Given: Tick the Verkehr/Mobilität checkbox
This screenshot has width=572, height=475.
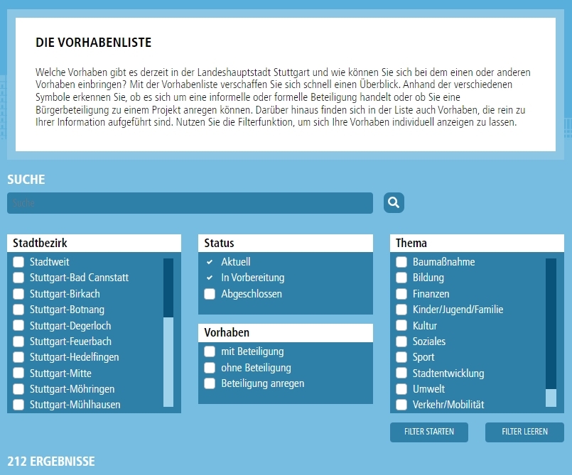Looking at the screenshot, I should (x=401, y=405).
